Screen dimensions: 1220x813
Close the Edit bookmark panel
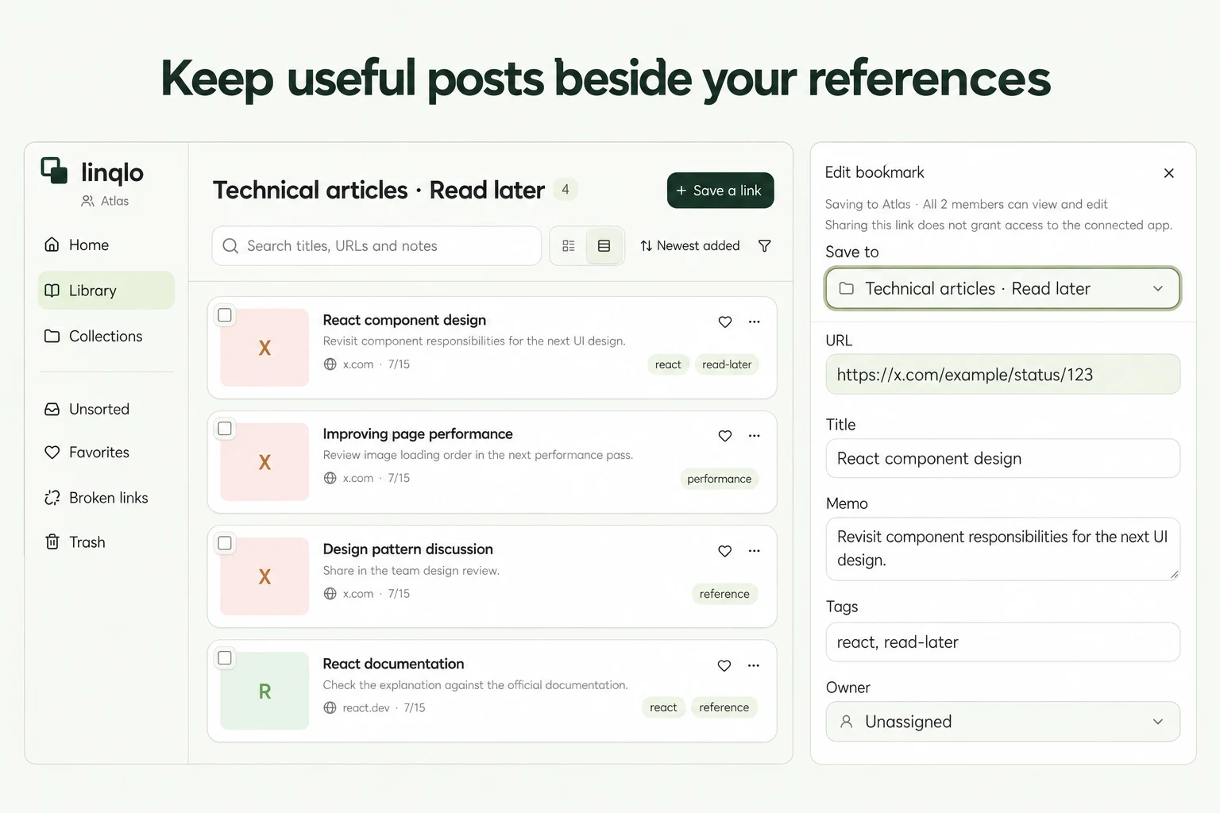1168,173
